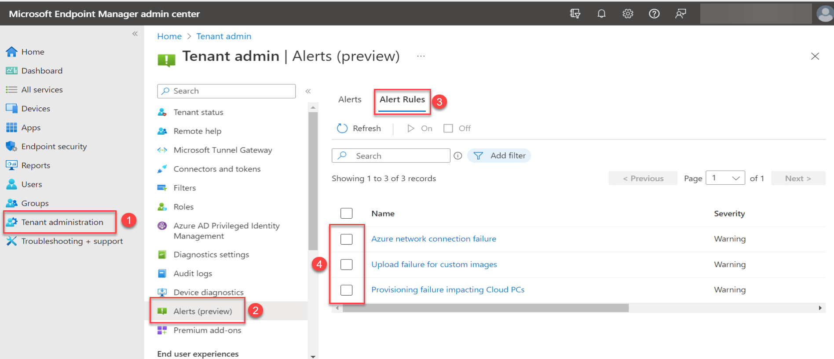Click the Refresh circular arrow icon
Image resolution: width=834 pixels, height=359 pixels.
(x=342, y=128)
